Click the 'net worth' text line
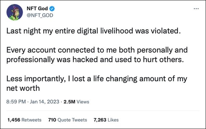The height and width of the screenshot is (129, 206). 23,88
